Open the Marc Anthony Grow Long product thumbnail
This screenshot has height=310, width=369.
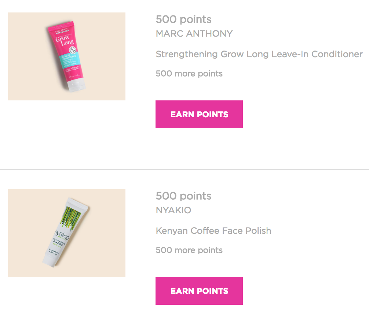point(67,56)
